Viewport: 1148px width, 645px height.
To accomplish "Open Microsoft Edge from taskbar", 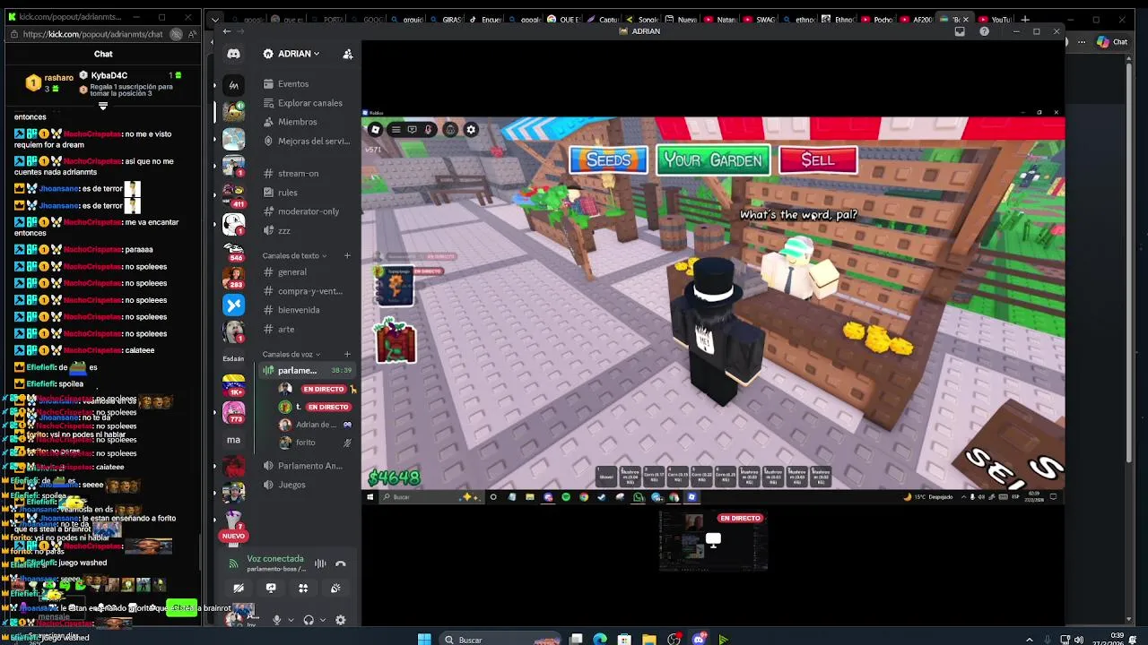I will (x=600, y=639).
